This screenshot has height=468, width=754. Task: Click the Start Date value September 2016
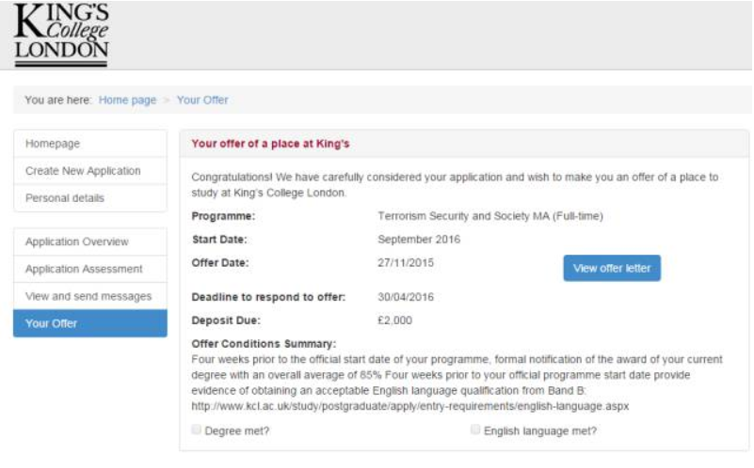tap(419, 239)
